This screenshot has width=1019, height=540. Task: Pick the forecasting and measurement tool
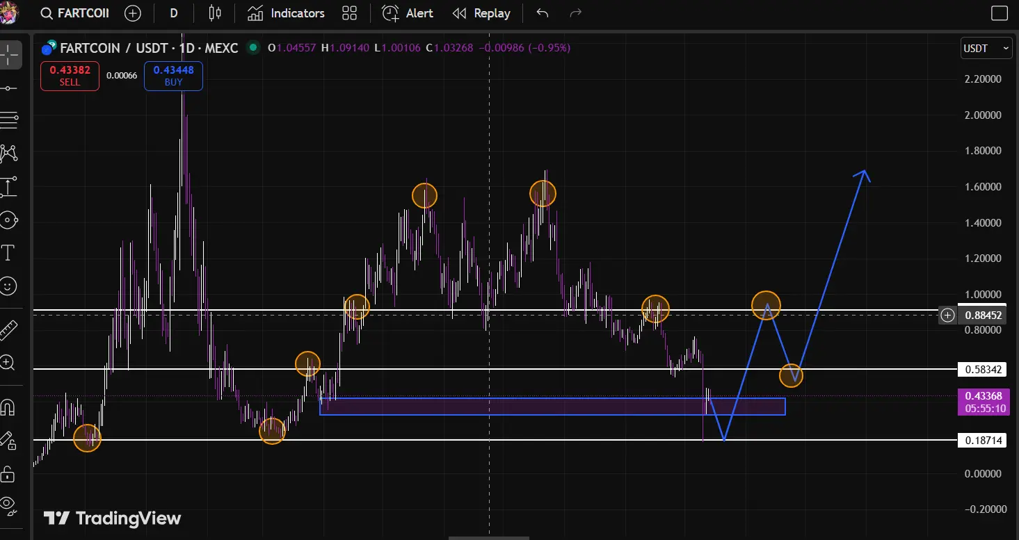[9, 186]
